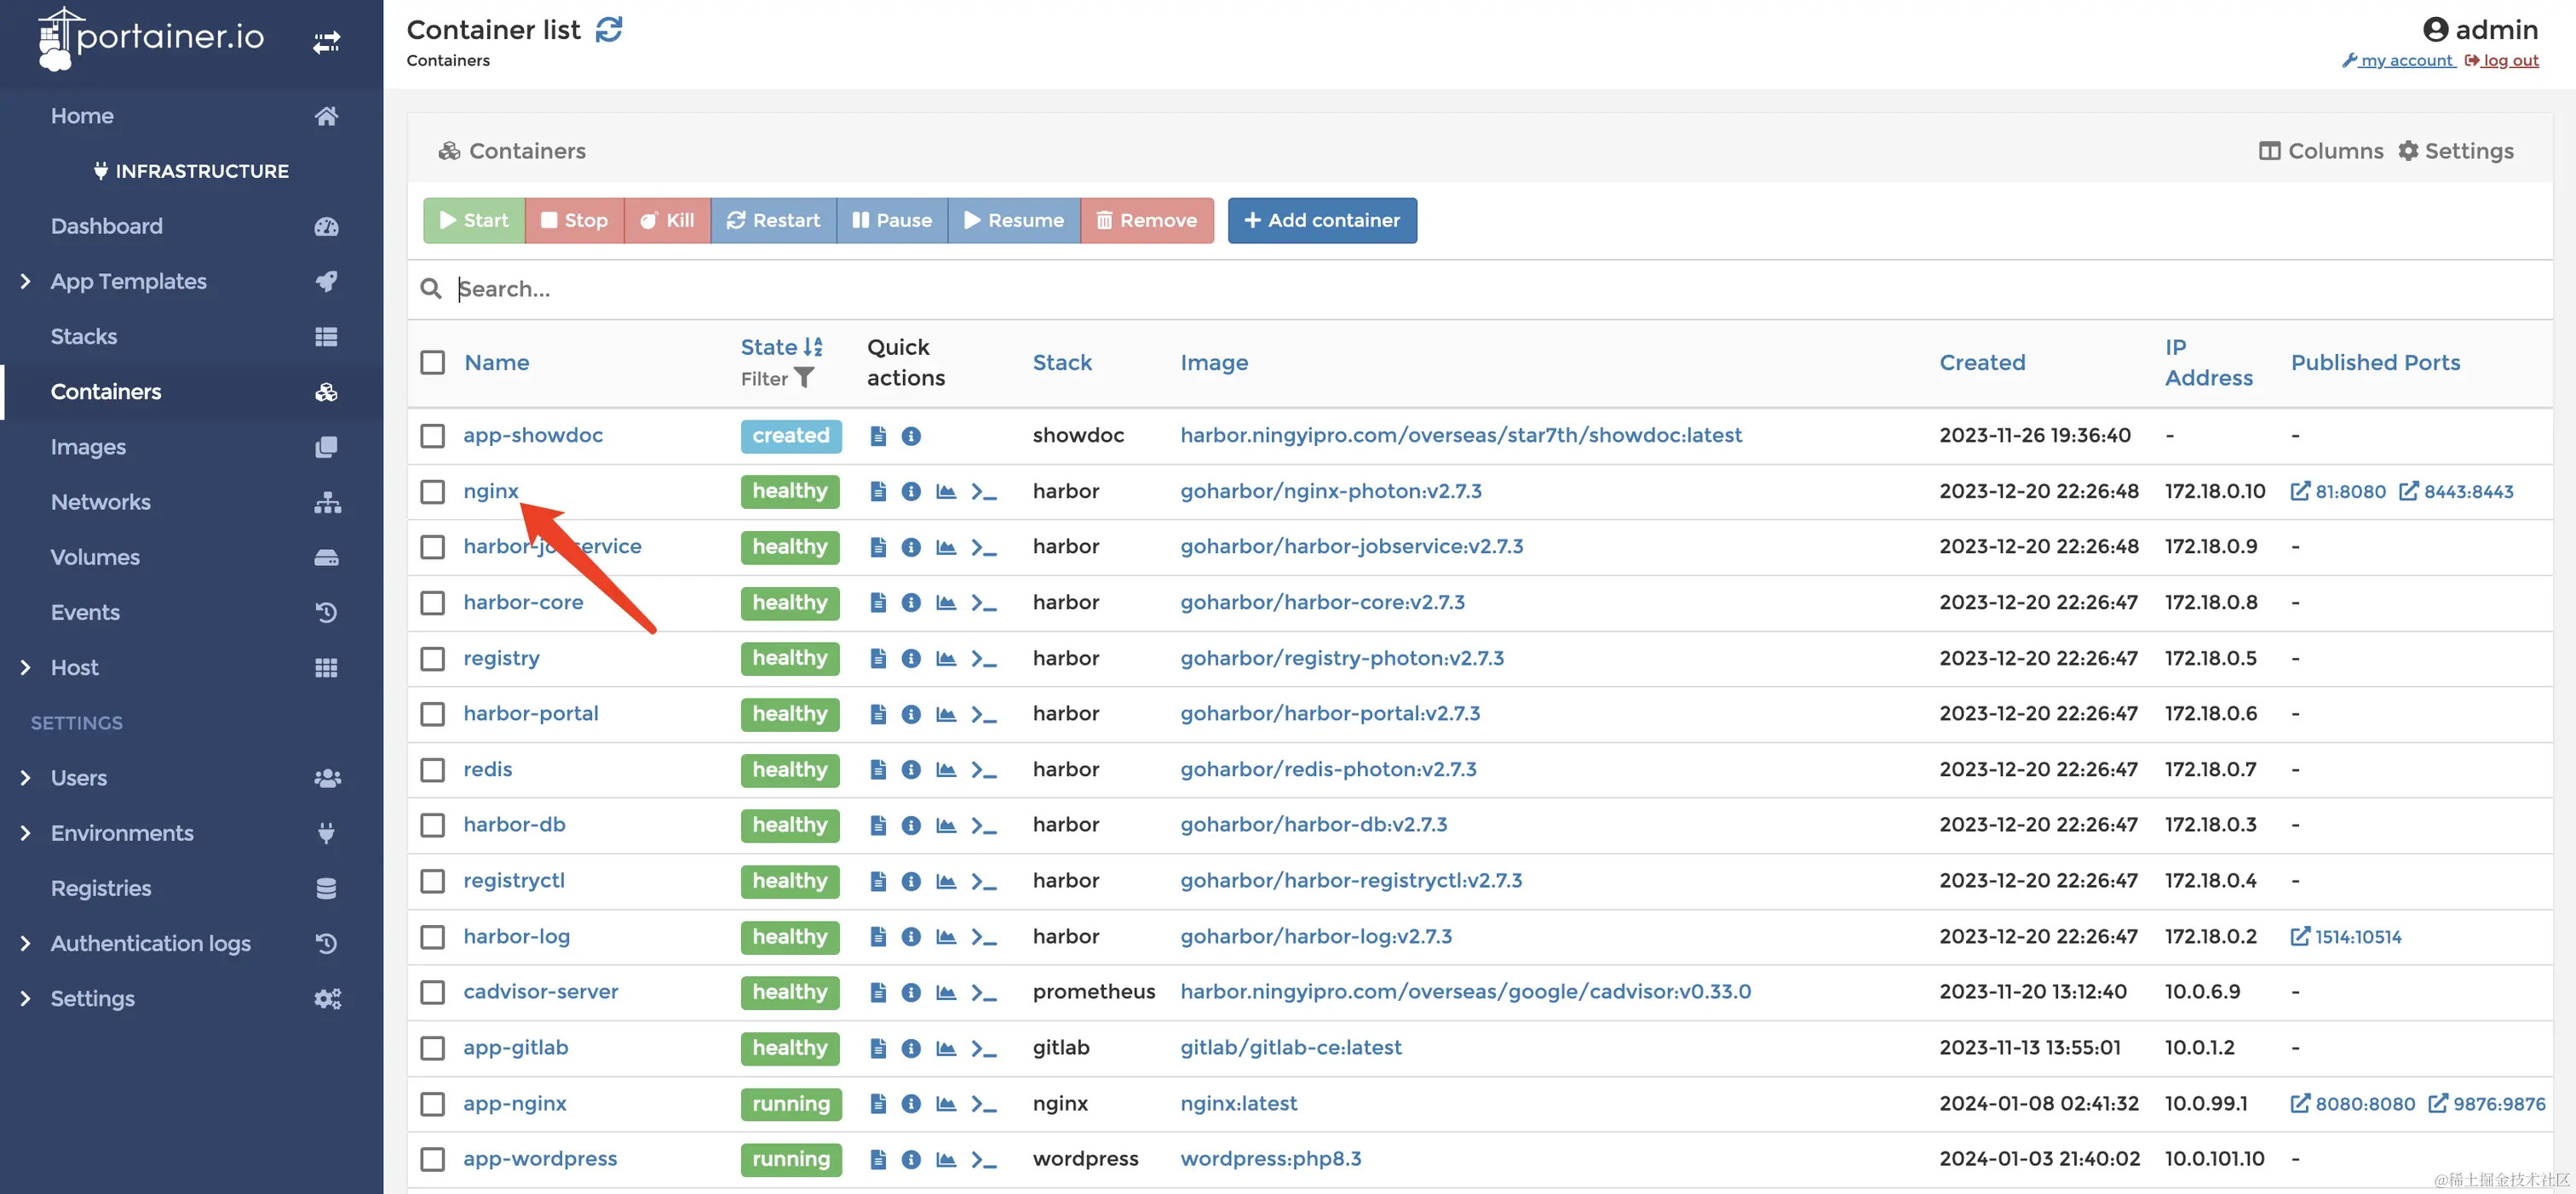Image resolution: width=2576 pixels, height=1194 pixels.
Task: Open inspect icon for the registryctl container
Action: click(x=911, y=882)
